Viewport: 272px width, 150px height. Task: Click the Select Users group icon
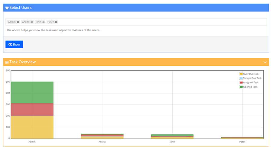7,8
